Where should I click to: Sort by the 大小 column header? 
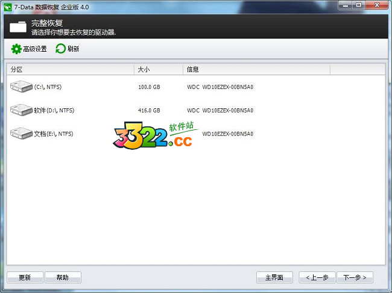[x=159, y=69]
